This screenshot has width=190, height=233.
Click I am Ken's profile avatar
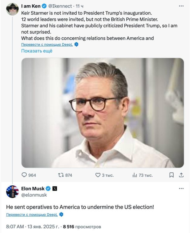point(12,9)
